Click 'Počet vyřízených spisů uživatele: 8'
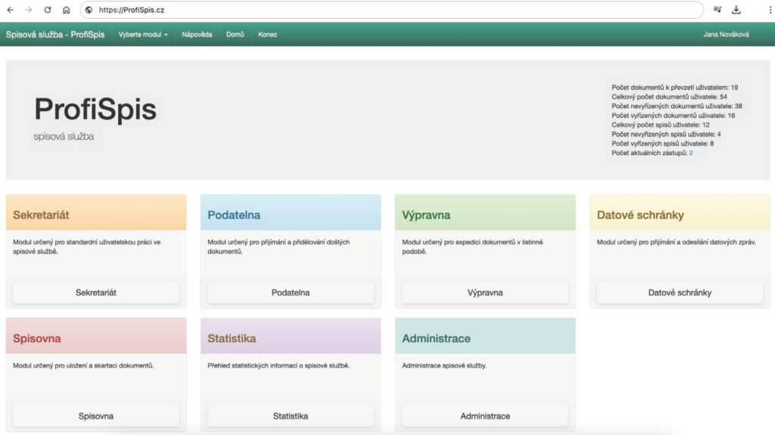 [x=663, y=144]
